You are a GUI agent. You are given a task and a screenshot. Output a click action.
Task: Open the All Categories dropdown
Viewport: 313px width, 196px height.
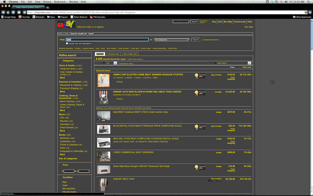[172, 40]
